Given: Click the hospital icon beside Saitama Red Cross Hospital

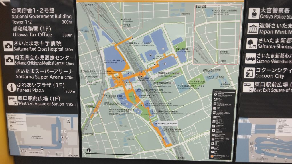Looking at the screenshot, I should click(8, 46).
